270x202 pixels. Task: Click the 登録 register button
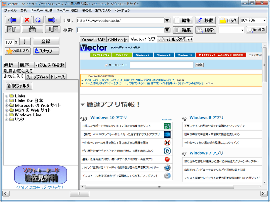click(46, 42)
